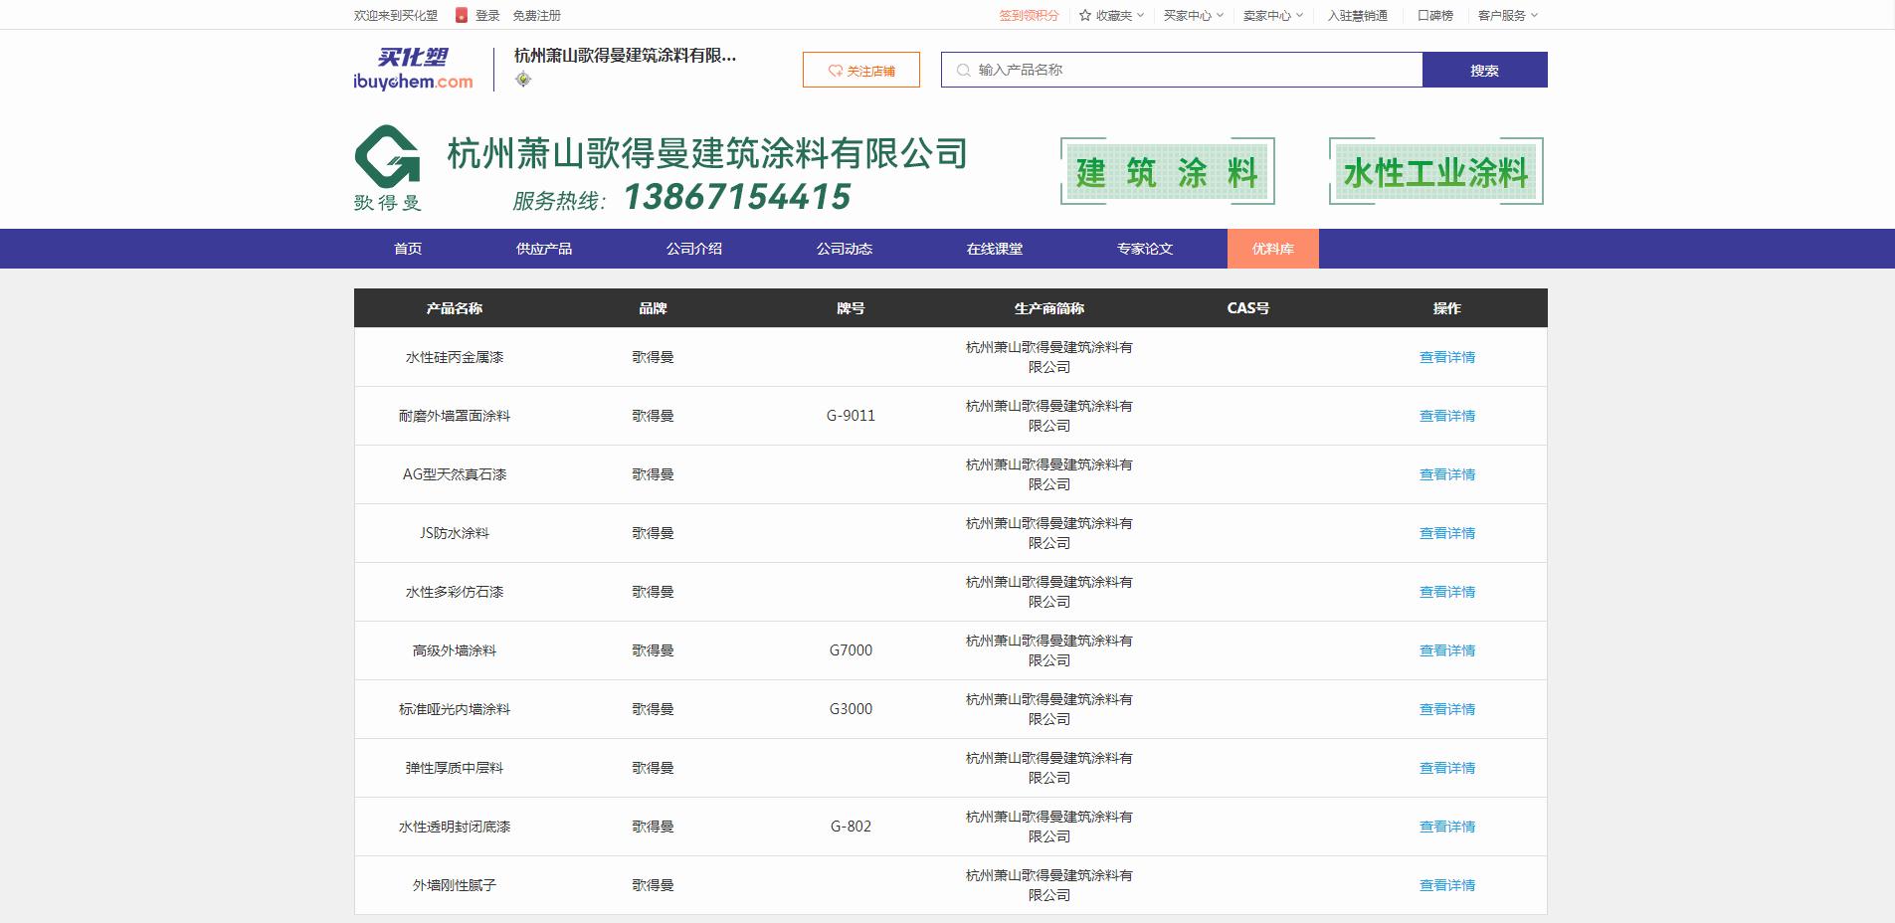Click the 登录 link
1895x923 pixels.
pyautogui.click(x=487, y=15)
